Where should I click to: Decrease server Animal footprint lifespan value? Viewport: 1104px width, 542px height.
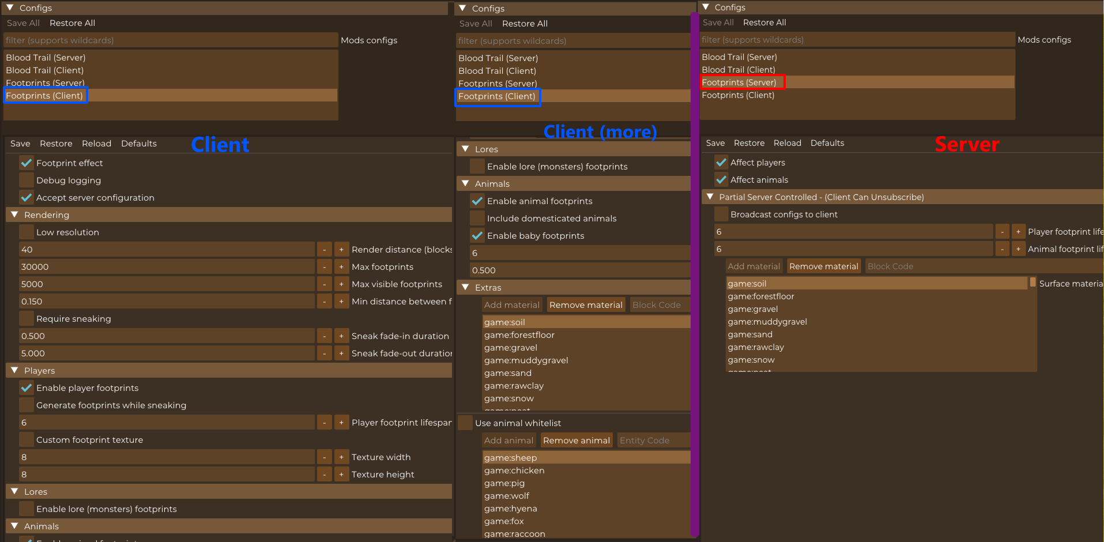1003,249
